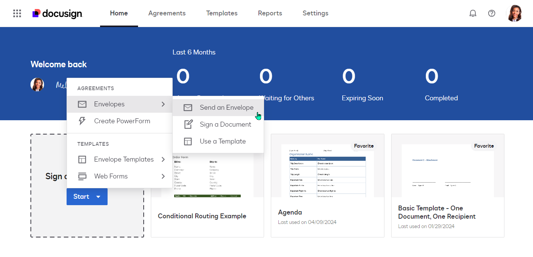Switch to the Agreements tab
533x257 pixels.
[167, 14]
